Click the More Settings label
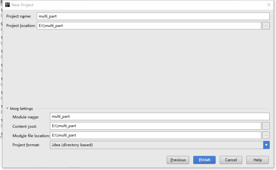Screen dimensions: 276x170 coord(21,109)
